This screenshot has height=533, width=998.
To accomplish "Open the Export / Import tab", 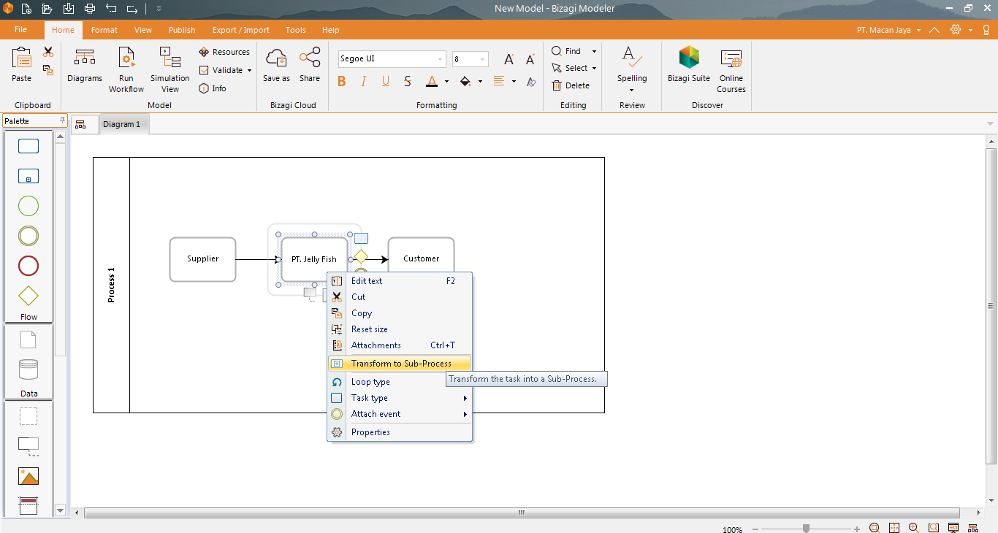I will (241, 30).
